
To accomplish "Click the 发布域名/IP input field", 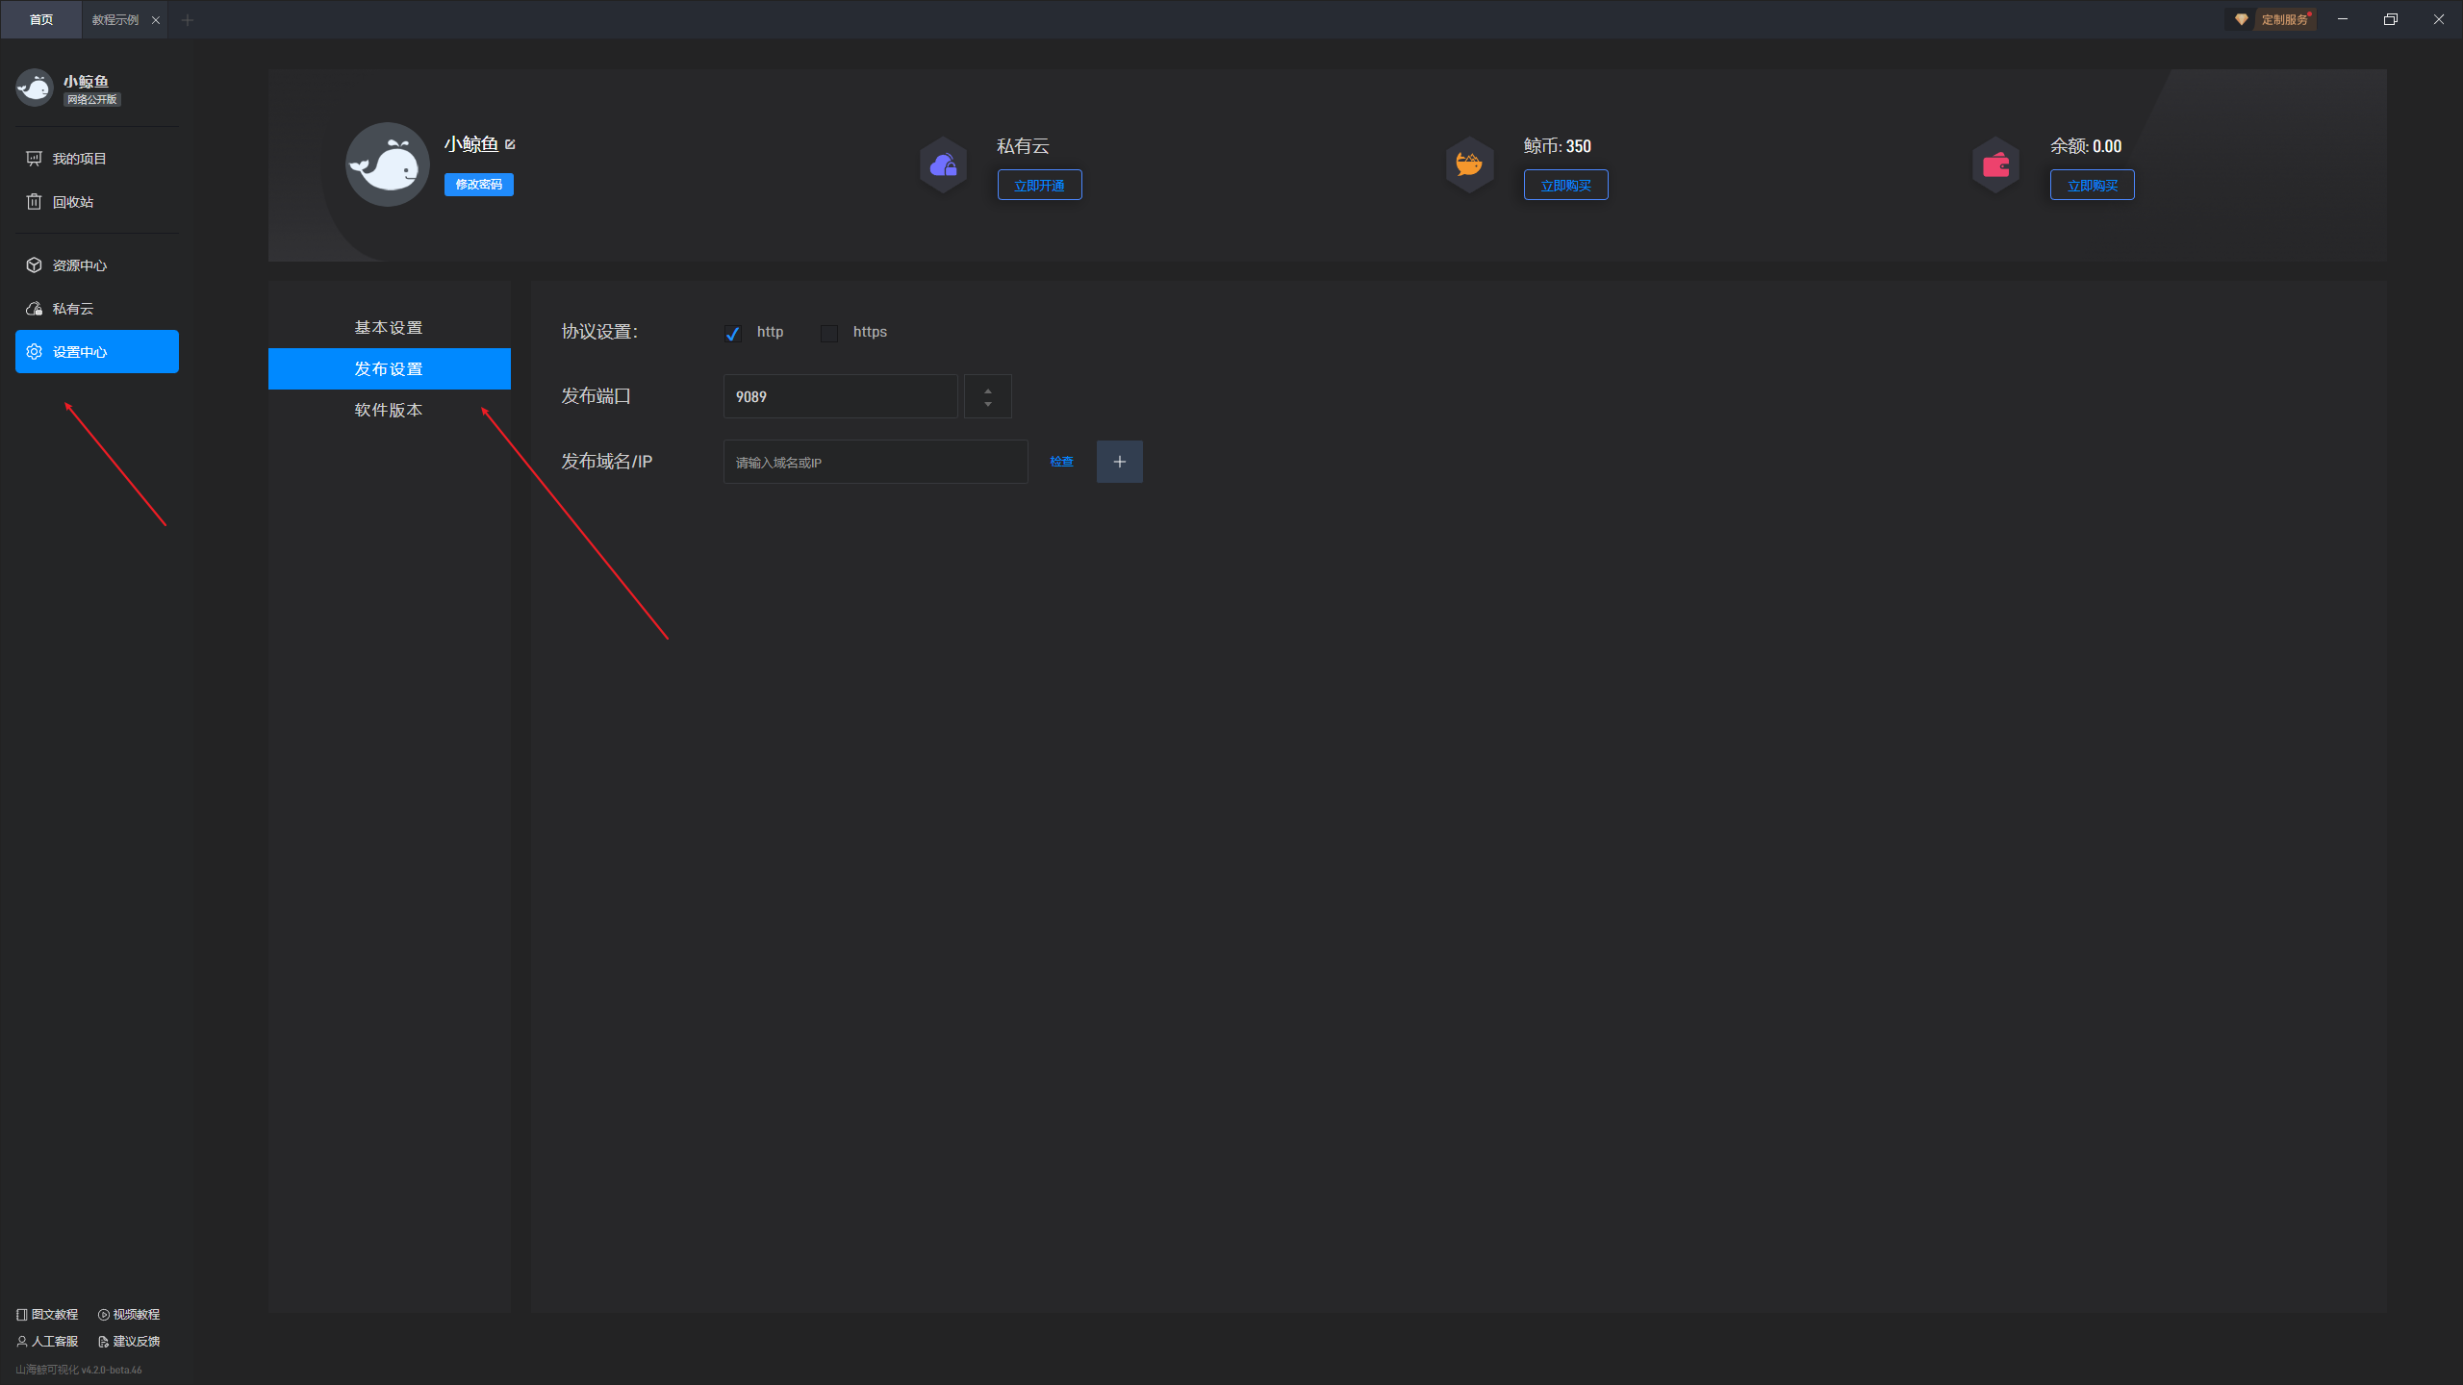I will pos(875,463).
